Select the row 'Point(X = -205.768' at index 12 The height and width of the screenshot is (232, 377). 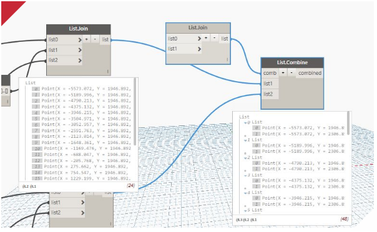pos(82,160)
